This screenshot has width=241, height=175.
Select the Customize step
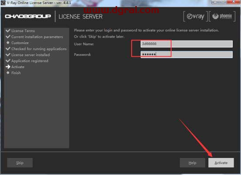(20, 43)
